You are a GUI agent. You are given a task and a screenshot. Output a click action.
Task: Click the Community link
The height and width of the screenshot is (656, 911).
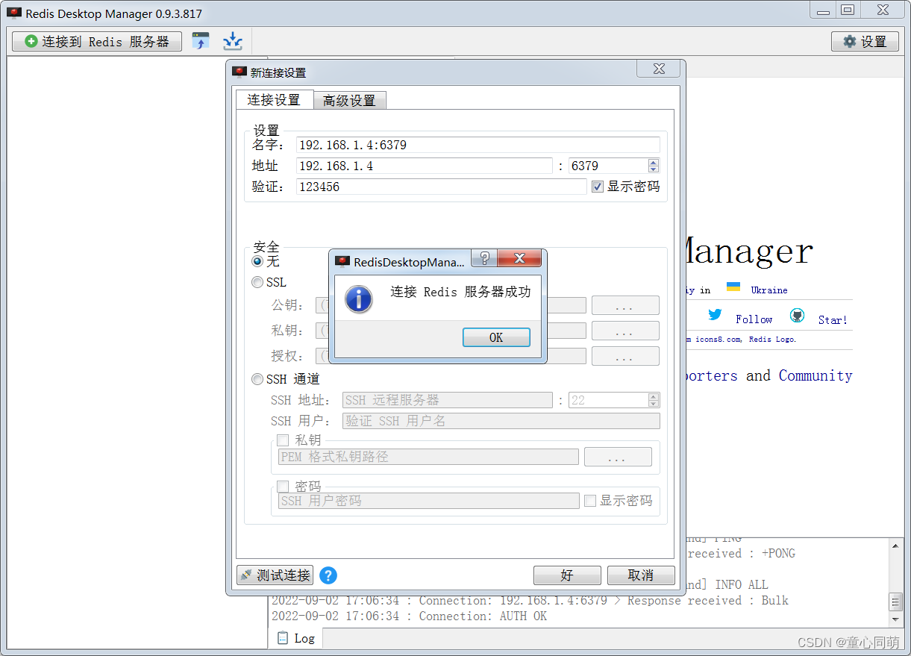click(x=815, y=376)
